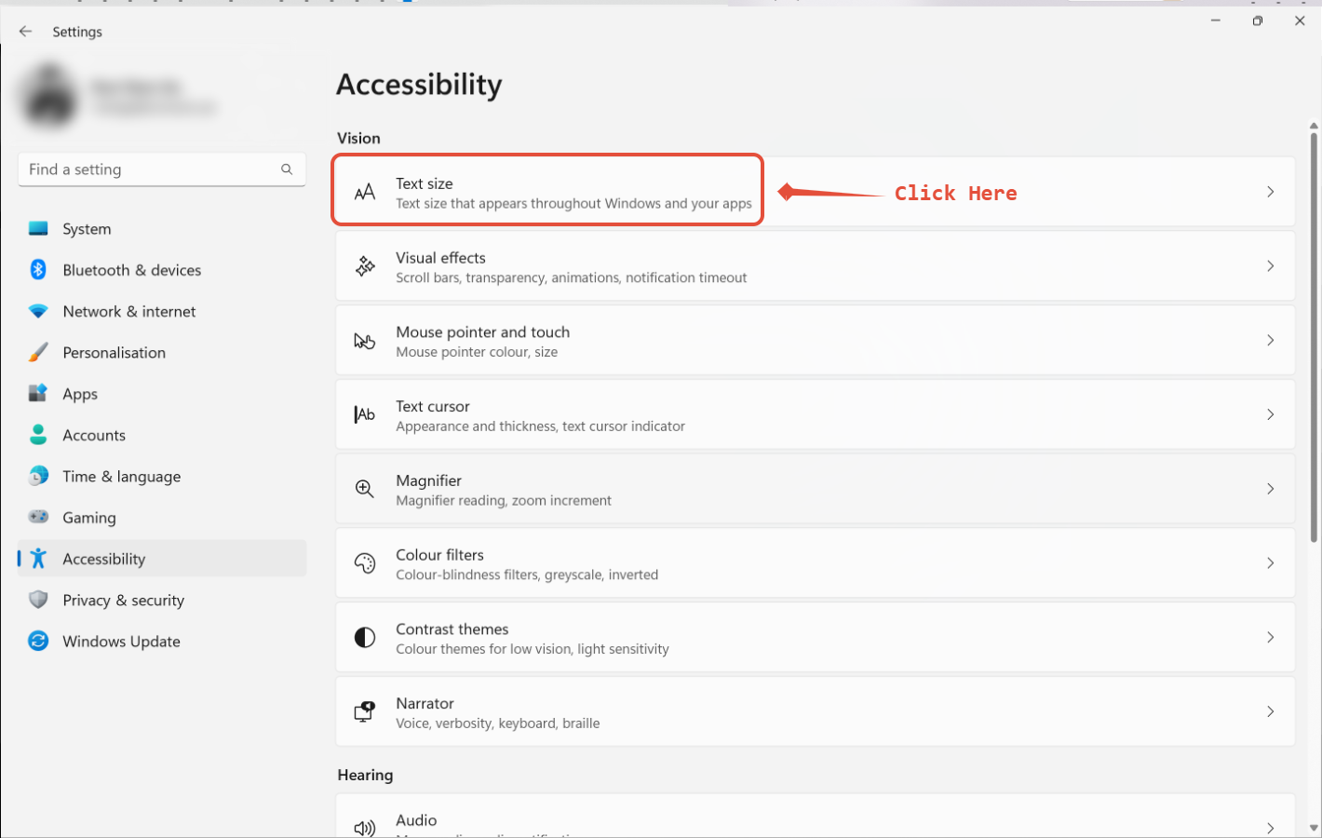Screen dimensions: 1322x838
Task: Click the search magnifier in Find a setting
Action: (287, 169)
